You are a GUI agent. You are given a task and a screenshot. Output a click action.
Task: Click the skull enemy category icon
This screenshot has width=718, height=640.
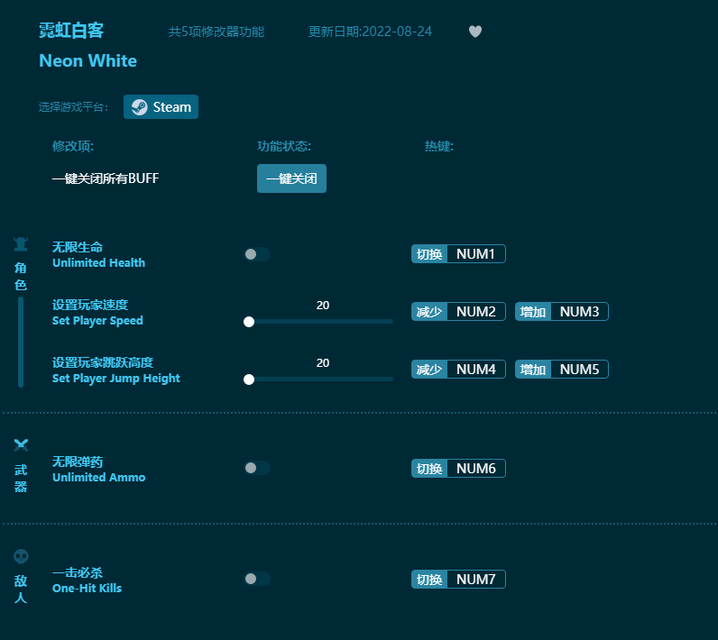click(x=21, y=557)
